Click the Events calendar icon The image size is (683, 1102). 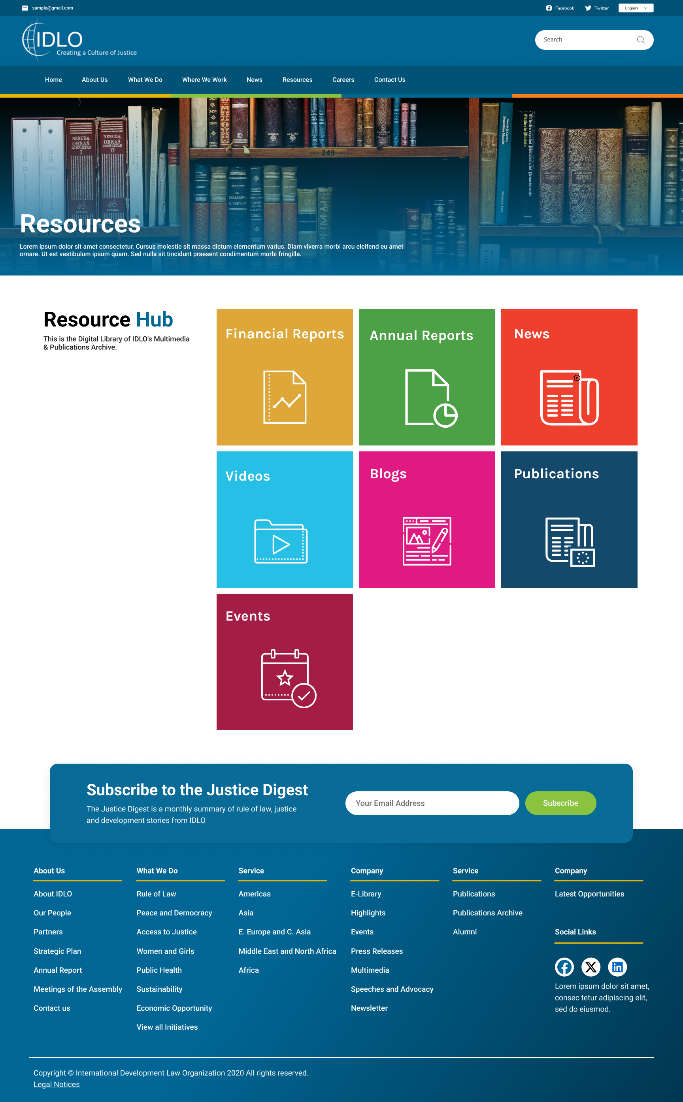pyautogui.click(x=288, y=678)
